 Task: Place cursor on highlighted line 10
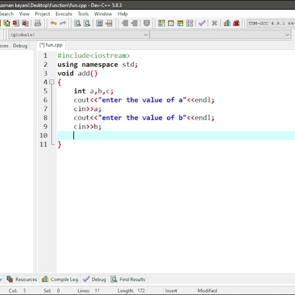(x=176, y=136)
